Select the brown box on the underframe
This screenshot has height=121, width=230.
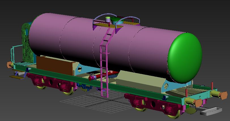click(x=54, y=65)
